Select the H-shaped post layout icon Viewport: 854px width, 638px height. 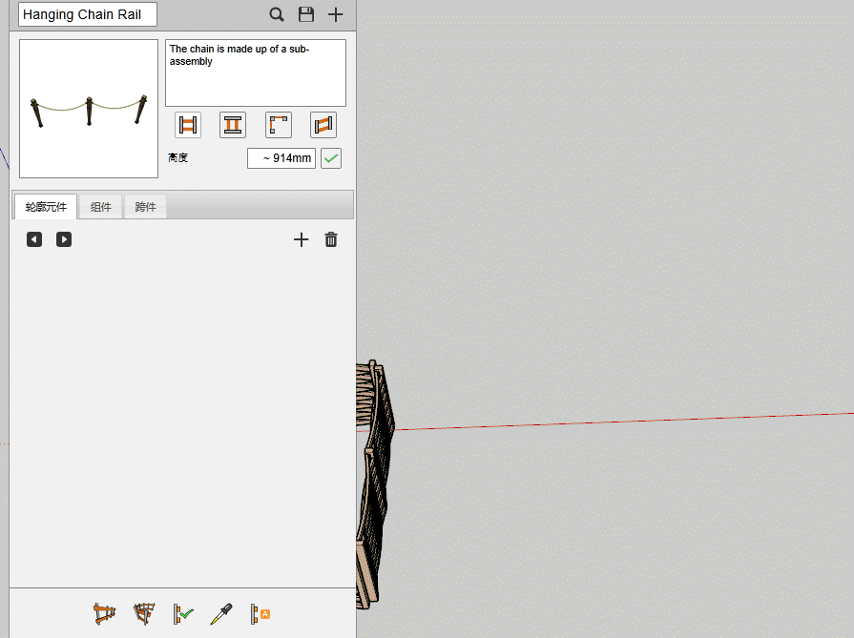[x=188, y=125]
